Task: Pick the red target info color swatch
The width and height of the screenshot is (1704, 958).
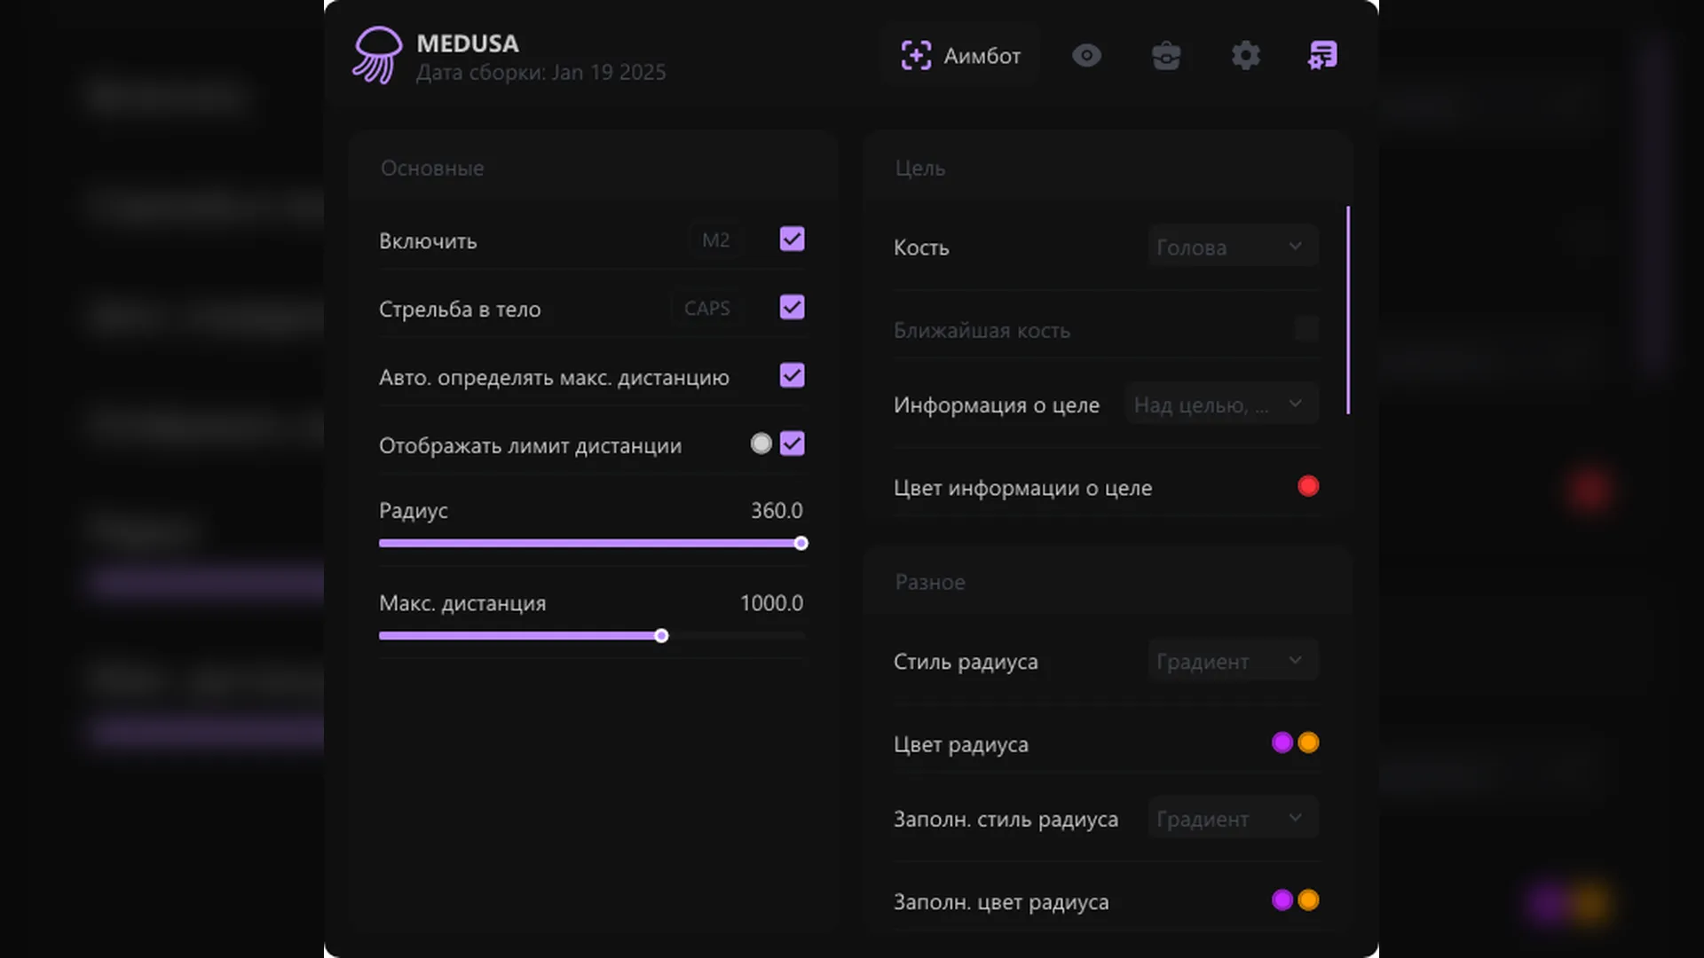Action: coord(1308,486)
